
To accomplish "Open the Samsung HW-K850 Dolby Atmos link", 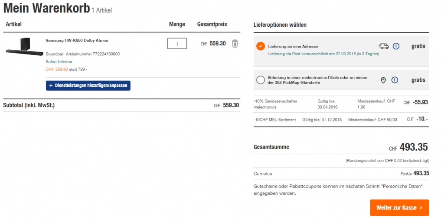I will 77,41.
